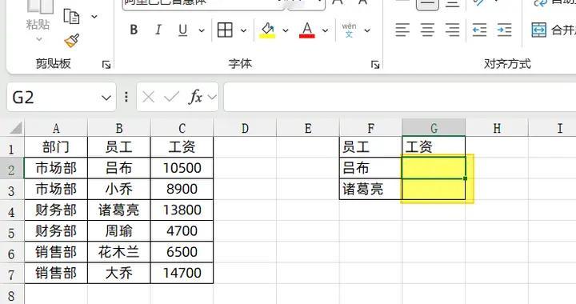Align text left

pos(402,30)
